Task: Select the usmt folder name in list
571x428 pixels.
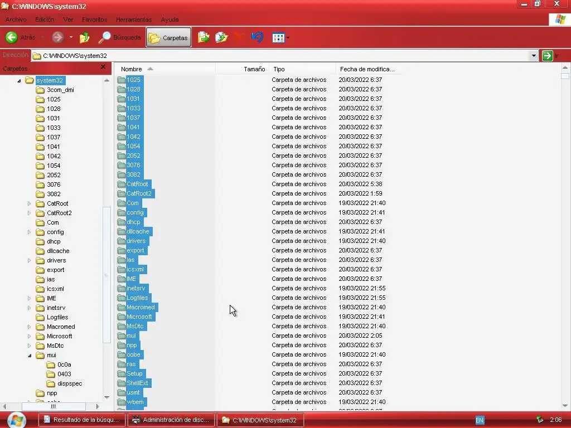Action: pos(133,392)
